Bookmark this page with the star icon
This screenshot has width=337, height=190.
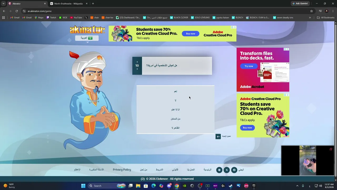coord(311,11)
